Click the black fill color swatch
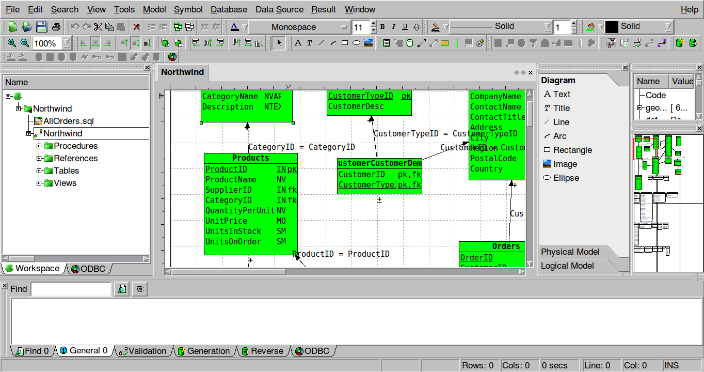704x372 pixels. pyautogui.click(x=612, y=27)
